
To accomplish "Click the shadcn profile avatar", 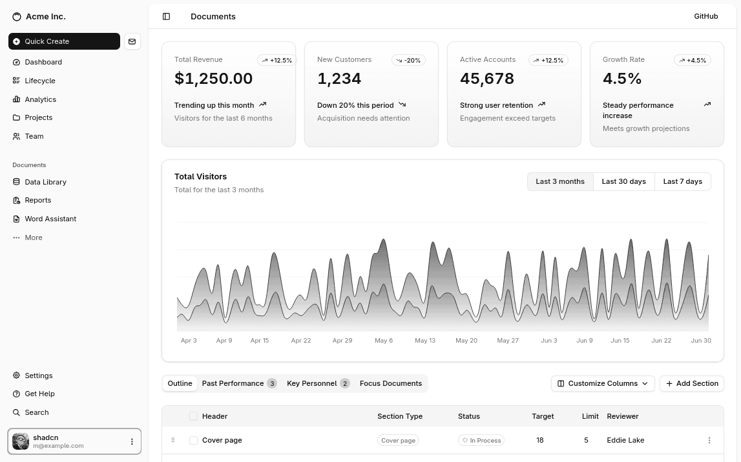I will tap(20, 441).
